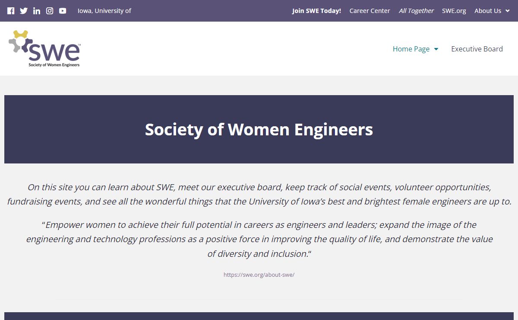
Task: Click the SWE gear logo
Action: [x=44, y=48]
